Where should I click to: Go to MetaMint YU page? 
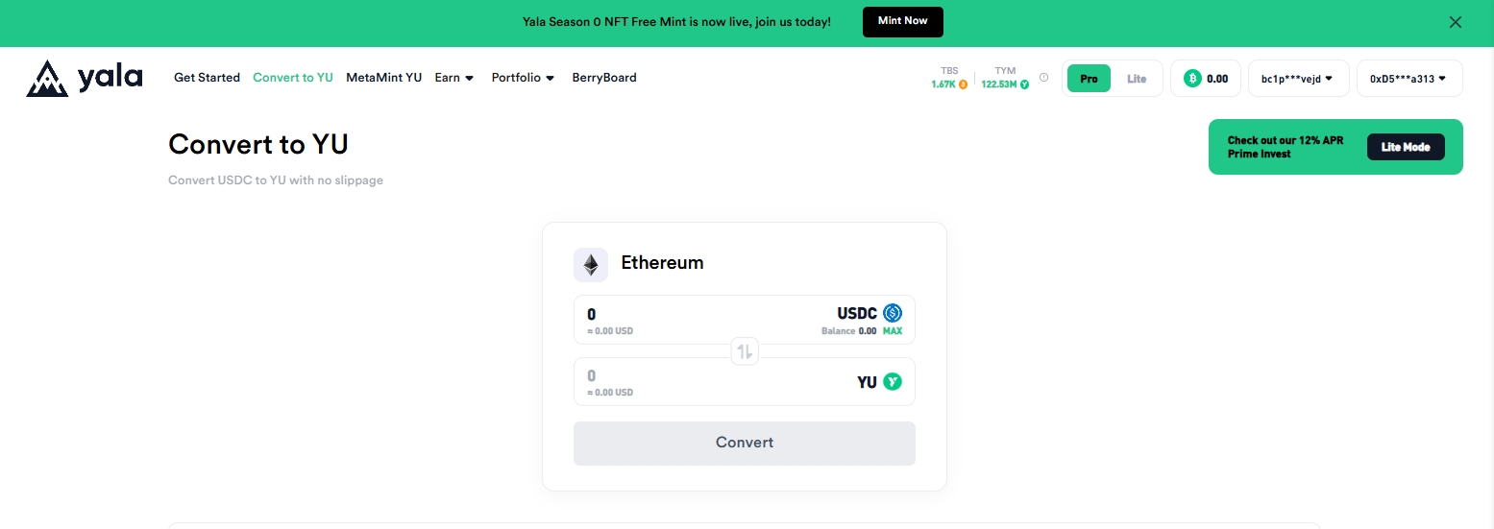(x=384, y=78)
